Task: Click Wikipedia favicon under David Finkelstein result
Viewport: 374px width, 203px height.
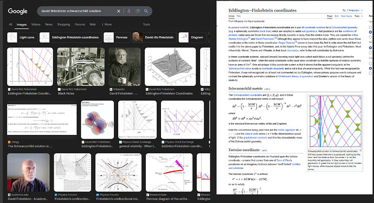Action: [111, 90]
